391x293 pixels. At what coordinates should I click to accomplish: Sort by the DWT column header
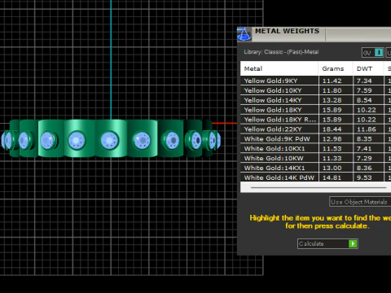coord(368,68)
